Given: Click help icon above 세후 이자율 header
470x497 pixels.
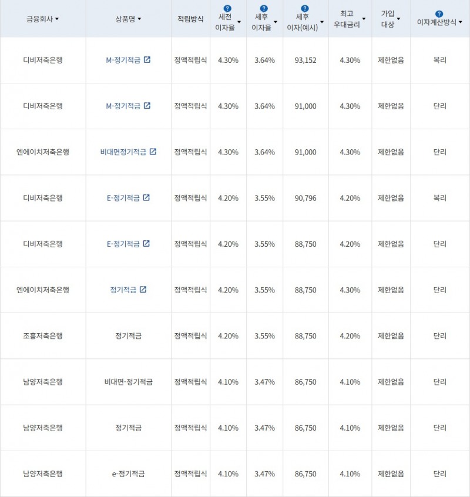Looking at the screenshot, I should tap(264, 9).
